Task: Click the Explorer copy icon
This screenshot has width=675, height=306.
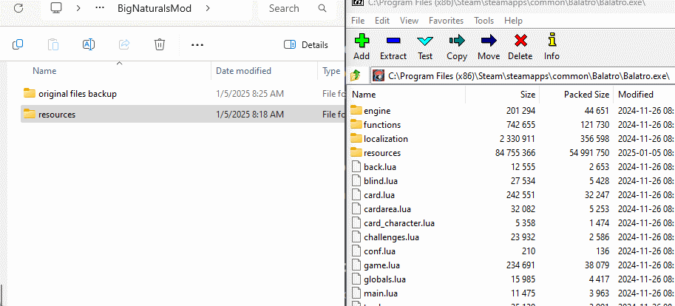Action: pos(18,44)
